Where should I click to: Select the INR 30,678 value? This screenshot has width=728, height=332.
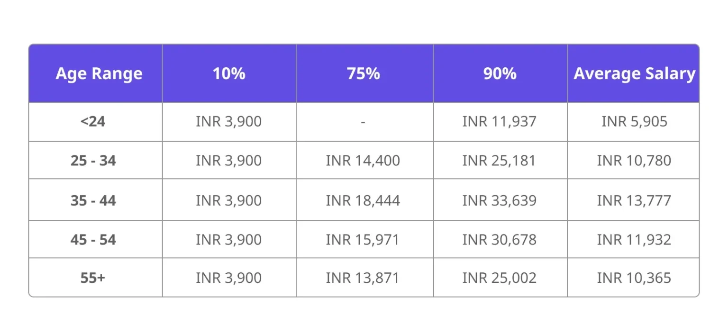[500, 239]
